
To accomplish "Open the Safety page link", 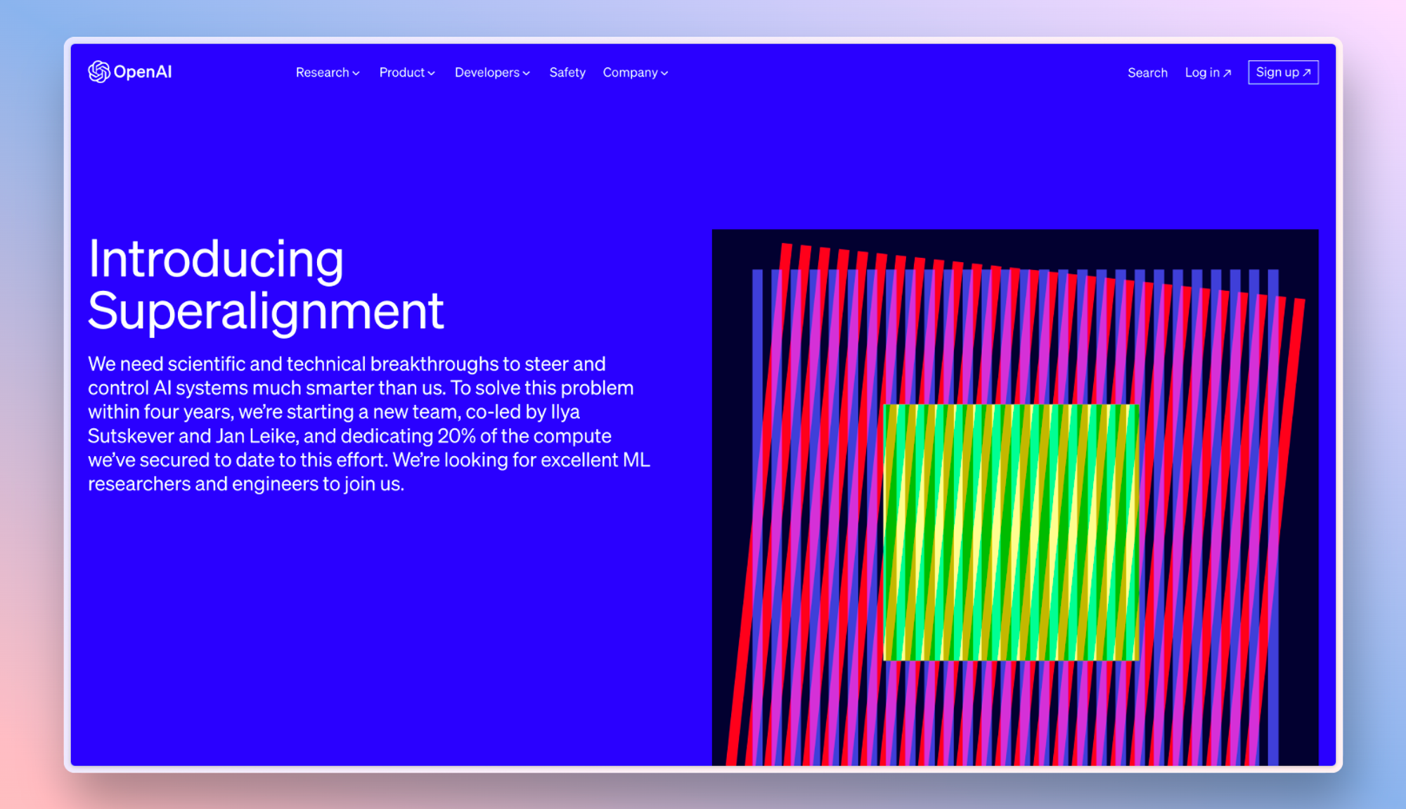I will (567, 72).
